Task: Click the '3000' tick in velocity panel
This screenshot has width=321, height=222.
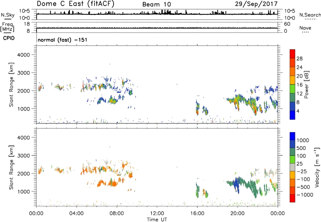Action: point(23,155)
